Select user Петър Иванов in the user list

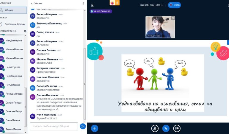coord(13,85)
